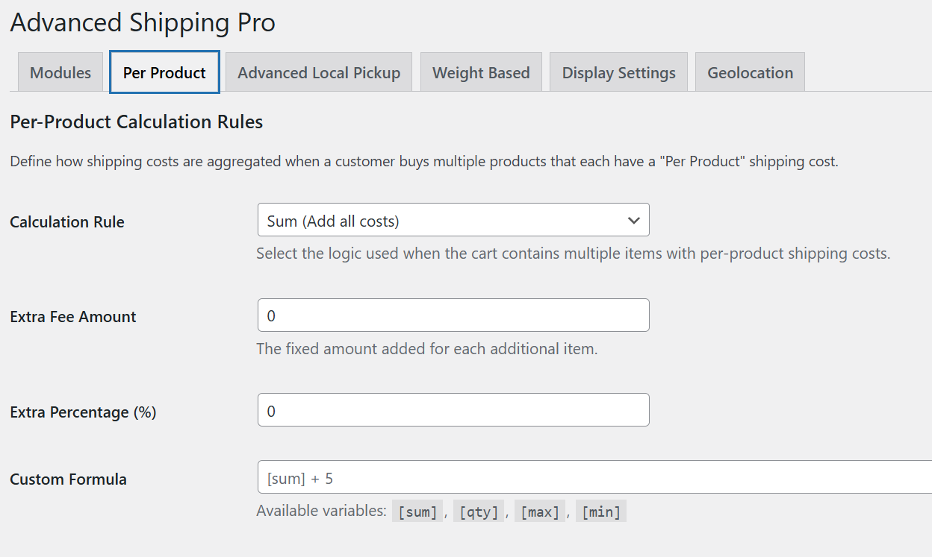The height and width of the screenshot is (557, 932).
Task: Click the Extra Fee Amount label
Action: click(x=72, y=316)
